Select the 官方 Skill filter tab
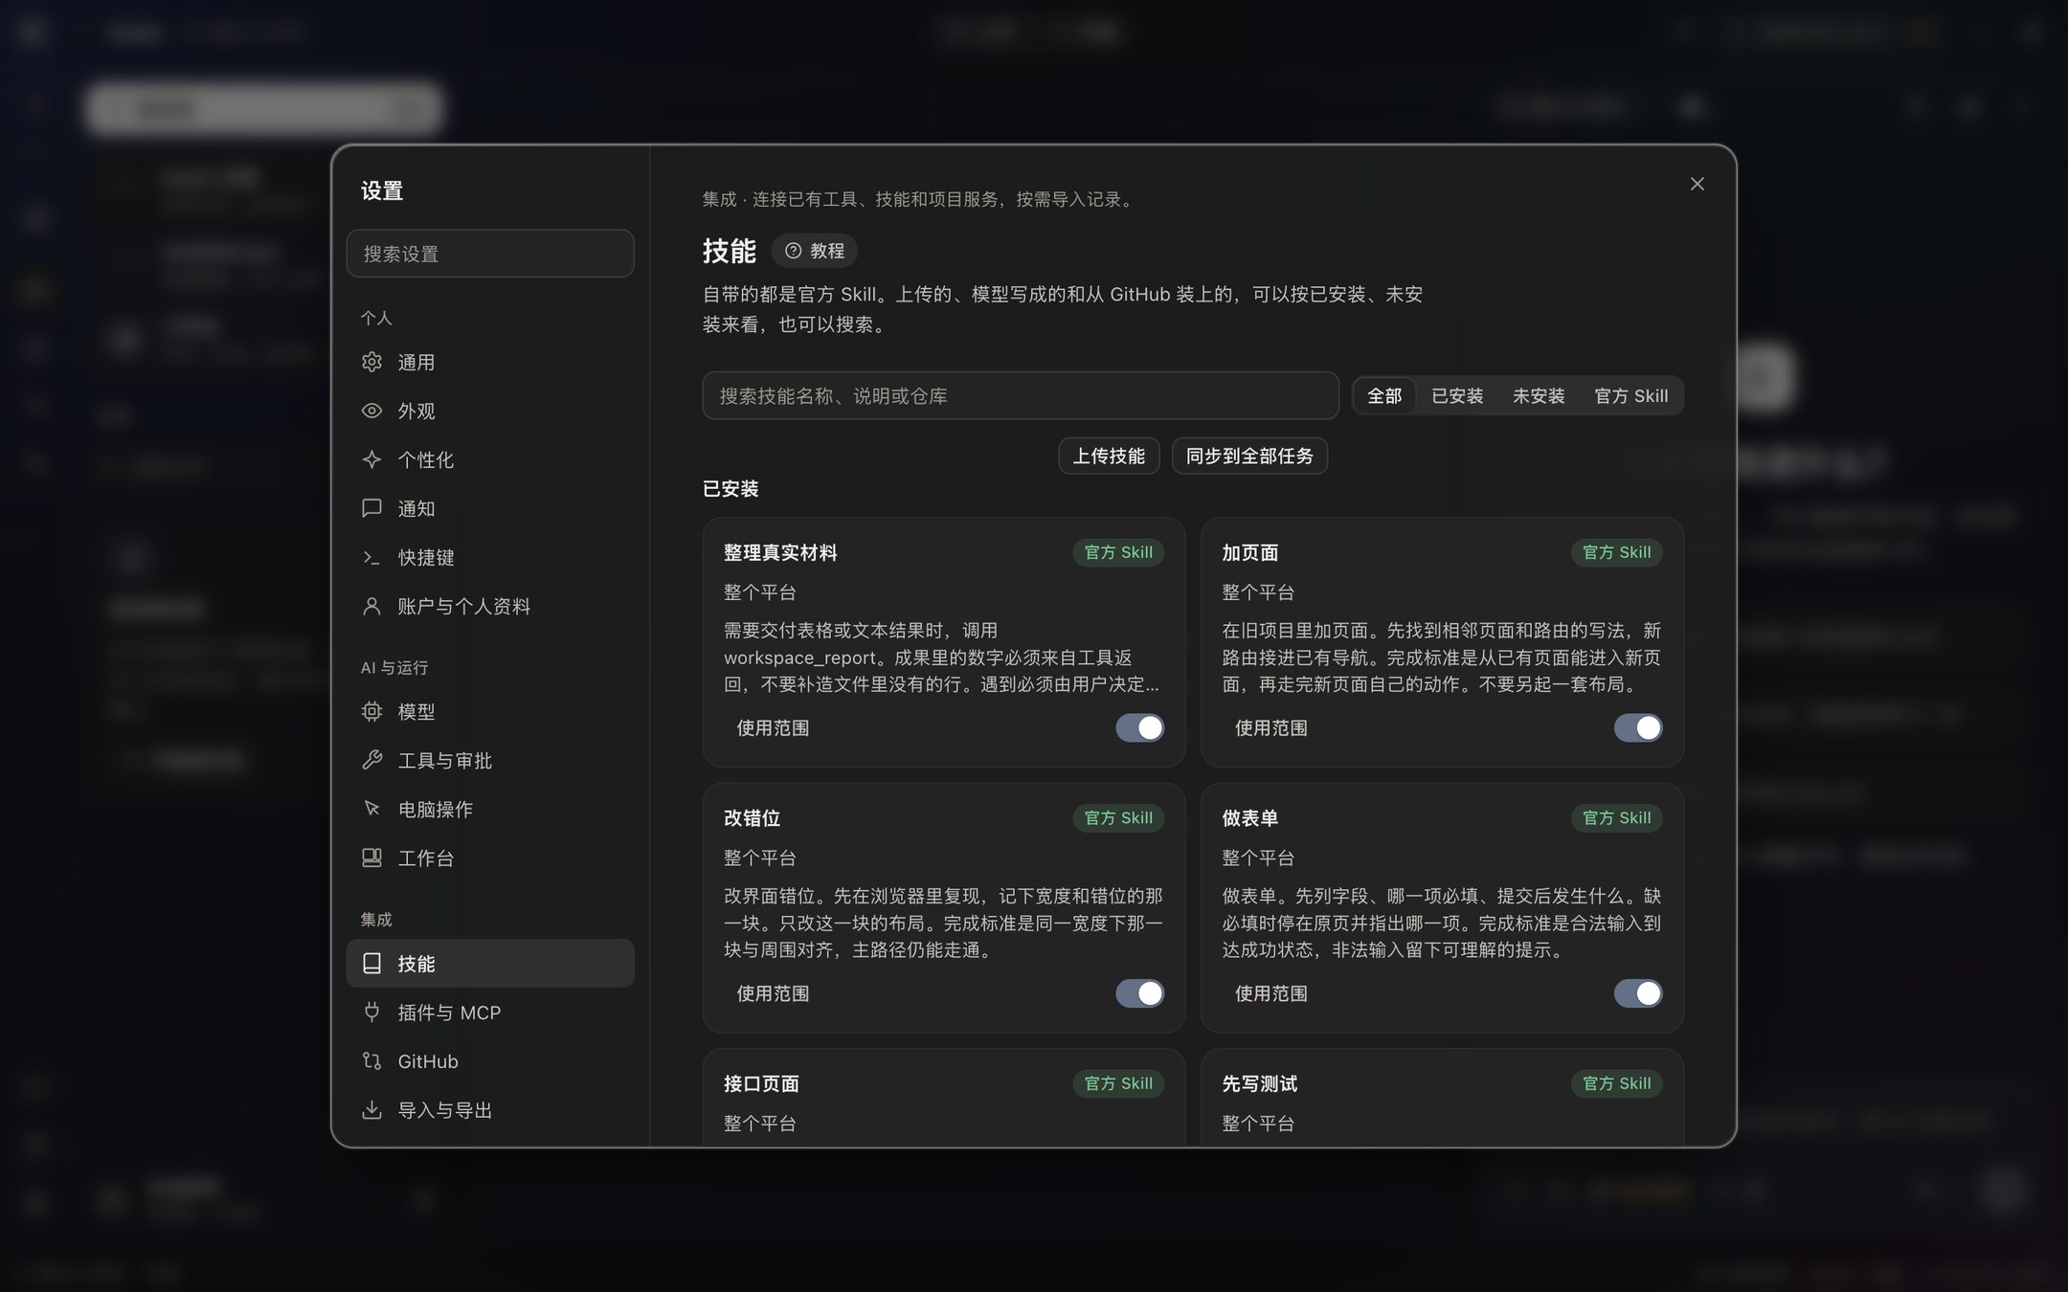The image size is (2068, 1292). tap(1631, 396)
